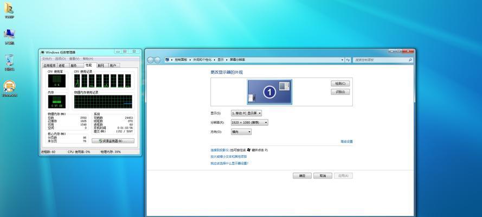Open the 查看(V) menu in Task Manager

[x=74, y=59]
